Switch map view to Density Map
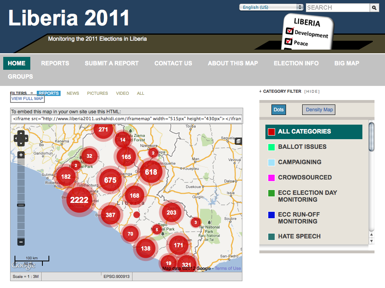Image resolution: width=385 pixels, height=288 pixels. coord(319,110)
